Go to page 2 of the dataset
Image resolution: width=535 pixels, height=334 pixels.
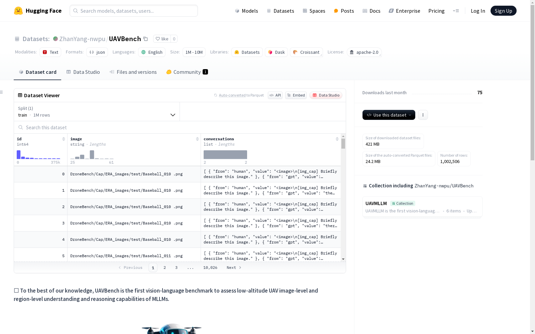tap(165, 268)
